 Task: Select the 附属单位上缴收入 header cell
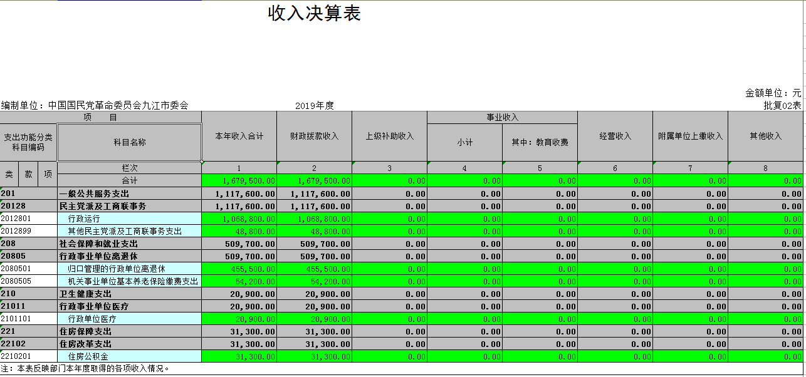tap(690, 137)
